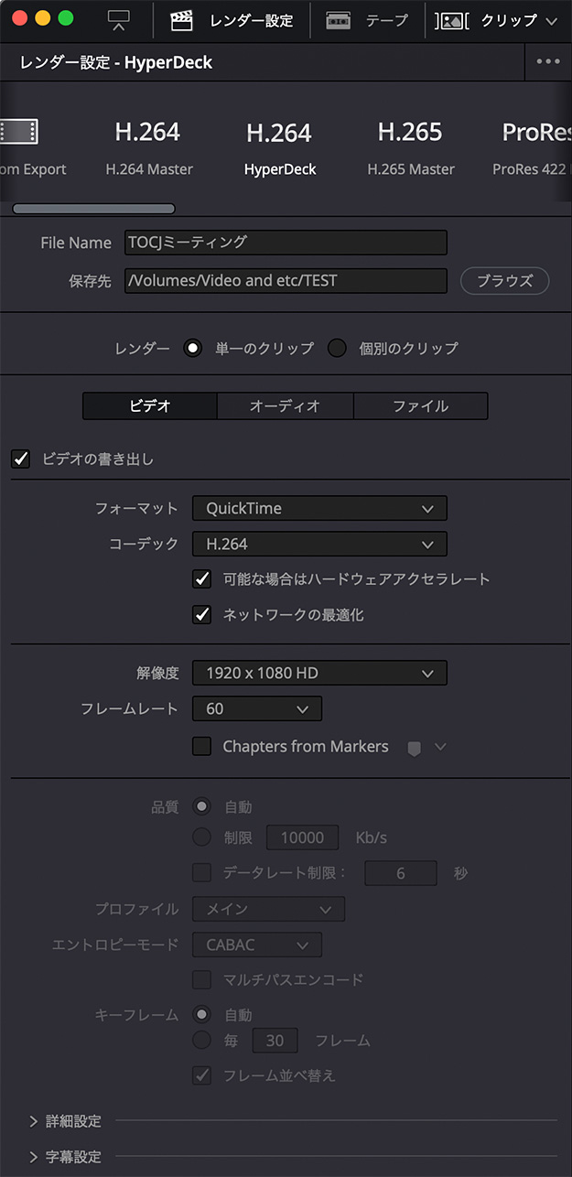Switch to the ファイル tab

pos(420,406)
